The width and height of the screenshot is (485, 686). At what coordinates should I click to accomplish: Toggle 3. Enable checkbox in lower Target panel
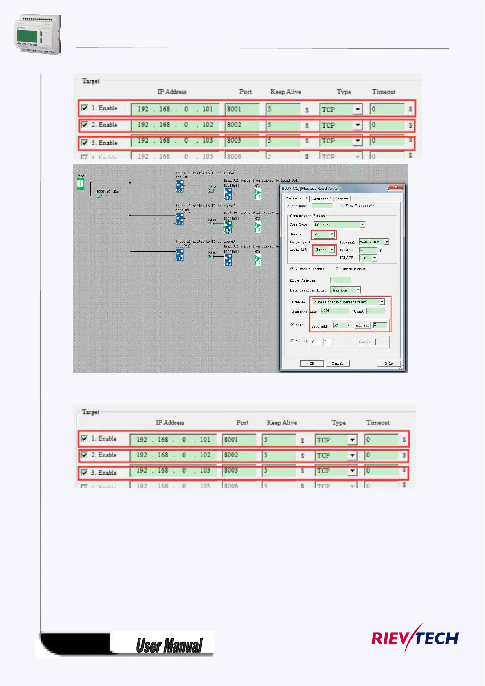coord(84,472)
